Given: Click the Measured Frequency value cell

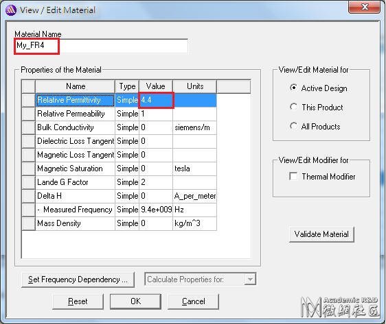Looking at the screenshot, I should pos(156,210).
